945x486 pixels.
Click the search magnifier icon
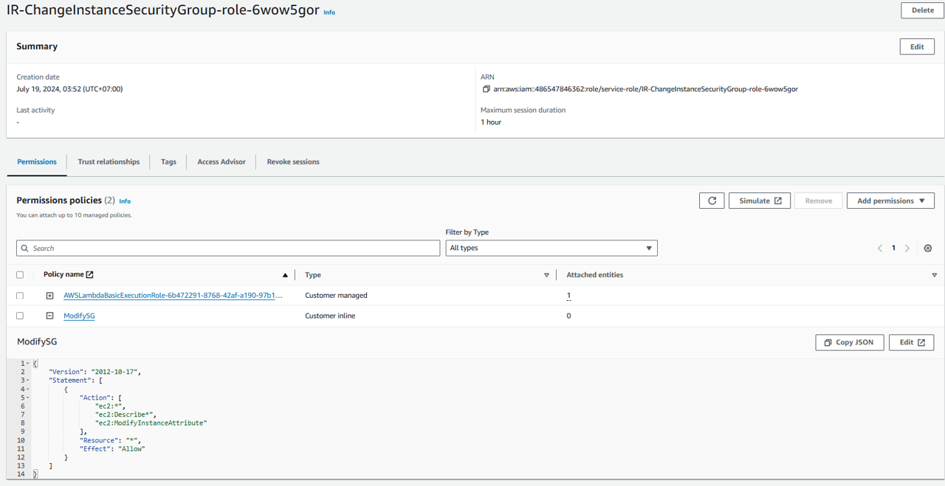click(x=25, y=249)
